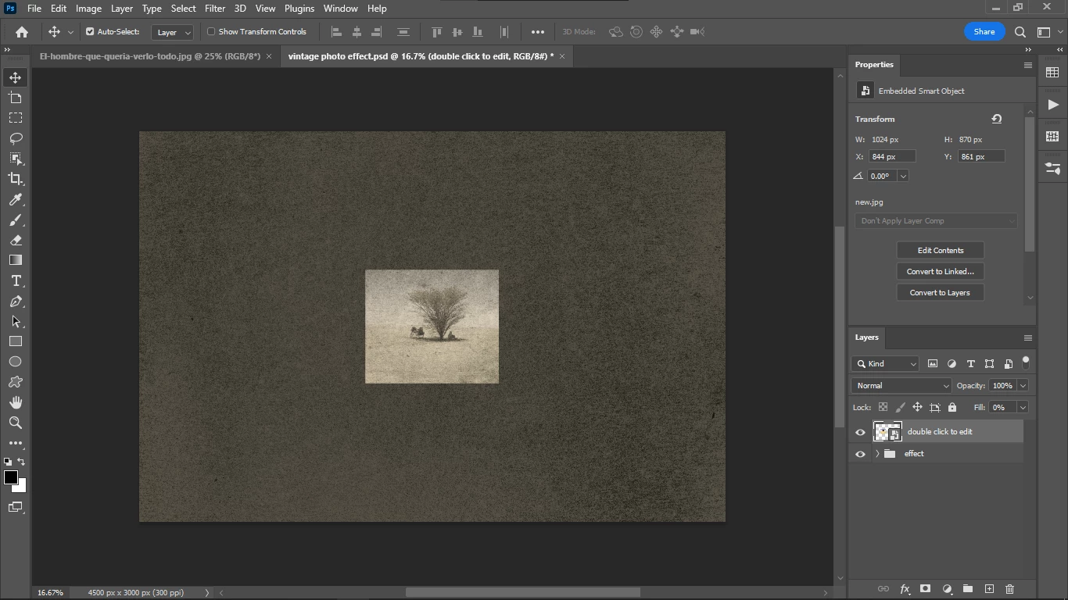Hide the 'double click to edit' layer
1068x600 pixels.
861,432
